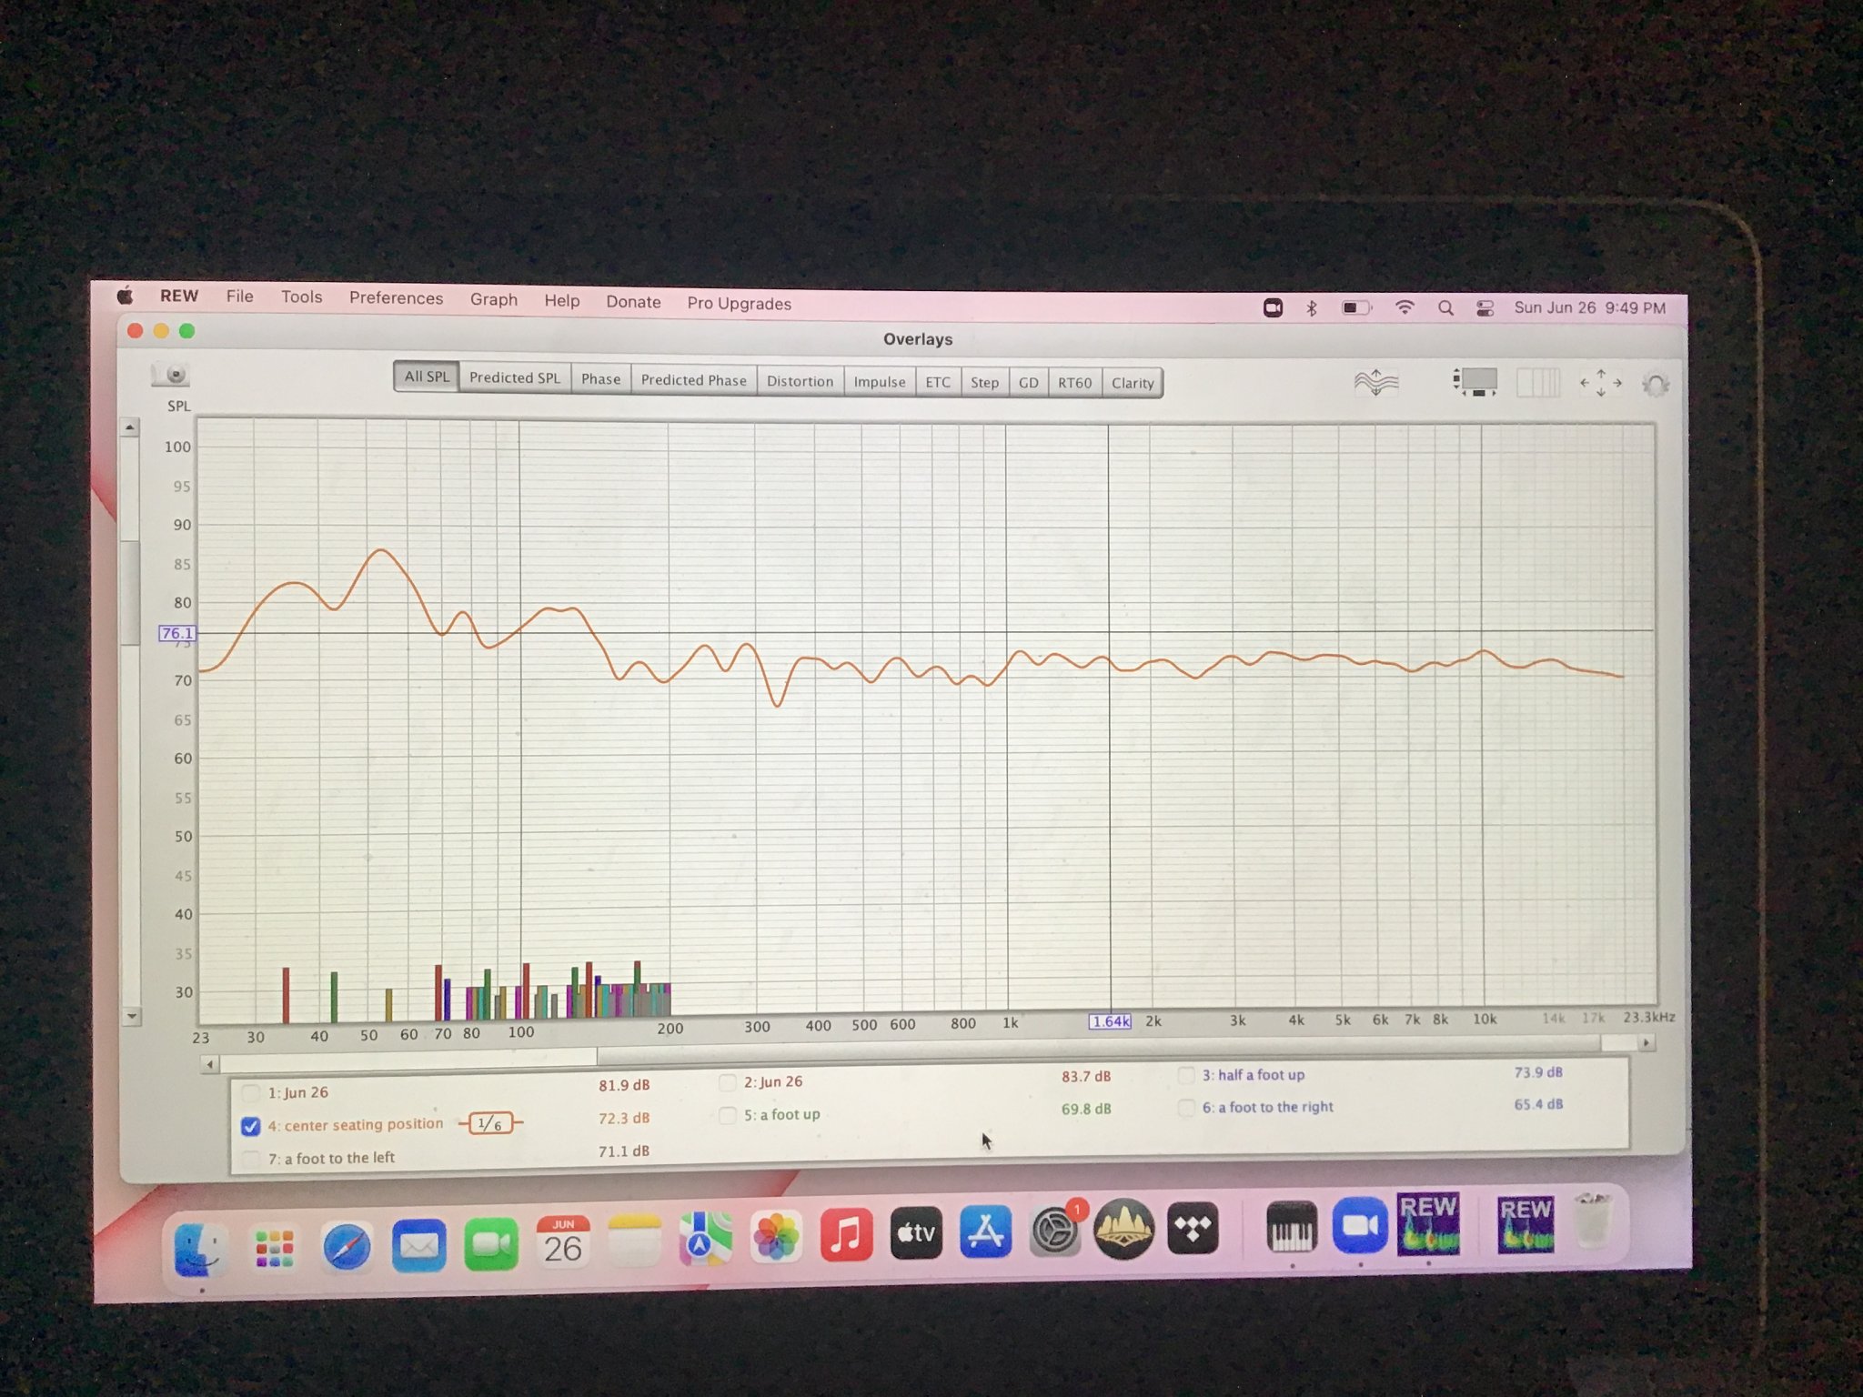Screen dimensions: 1863x1397
Task: Open the Pro Upgrades menu
Action: point(739,304)
